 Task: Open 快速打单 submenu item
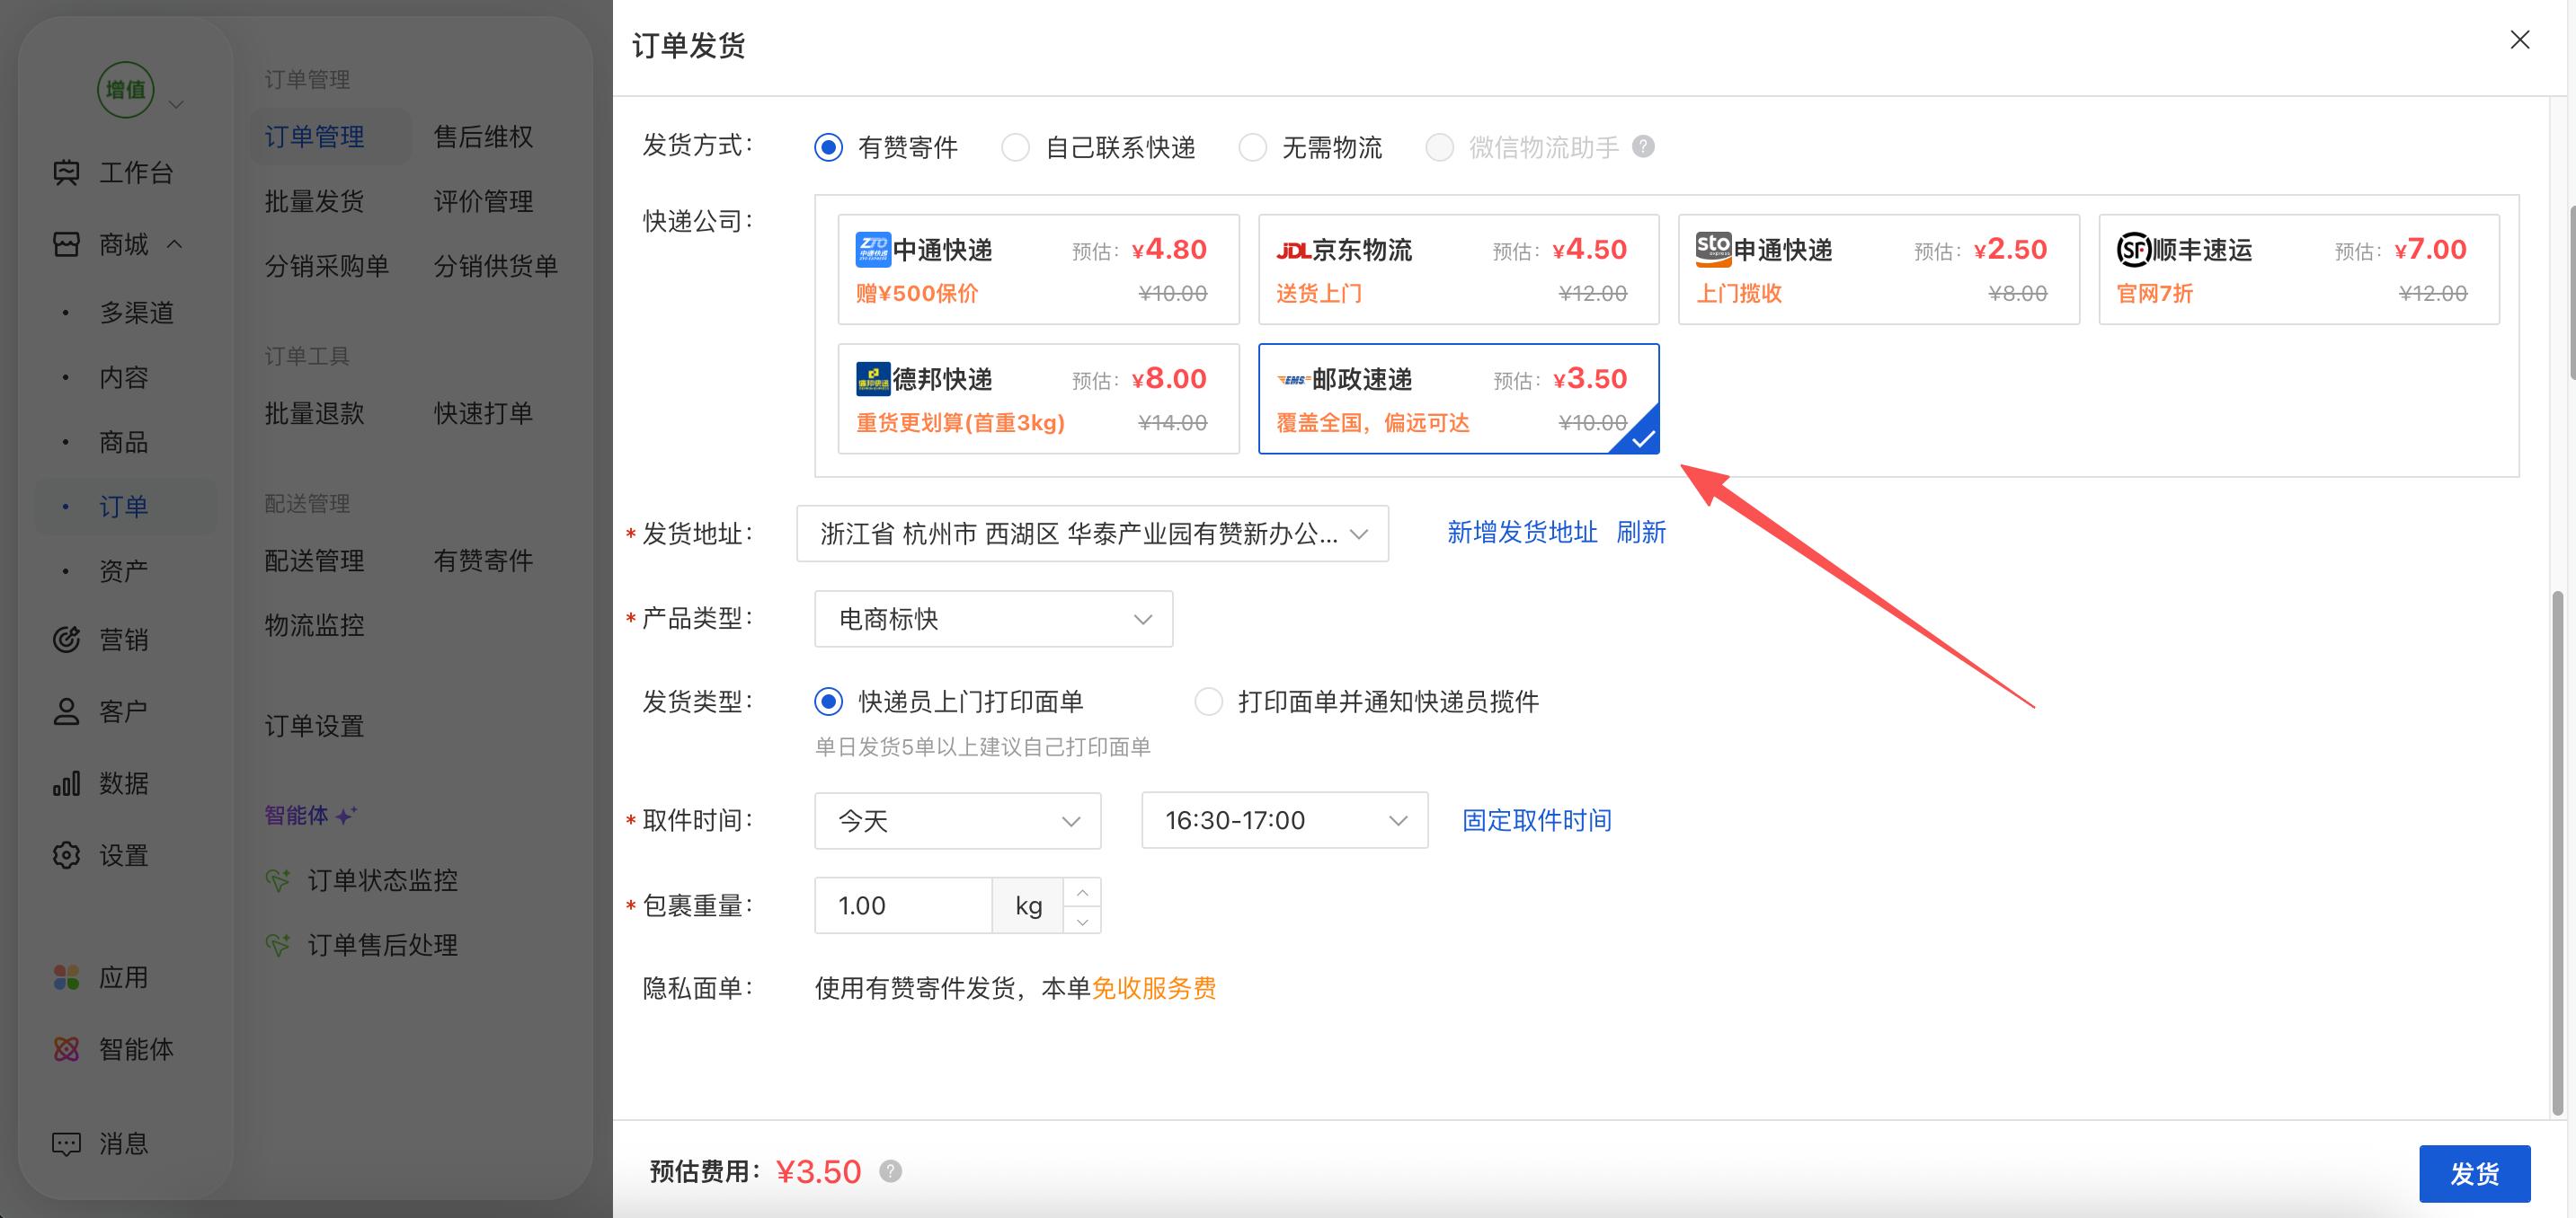pos(483,414)
